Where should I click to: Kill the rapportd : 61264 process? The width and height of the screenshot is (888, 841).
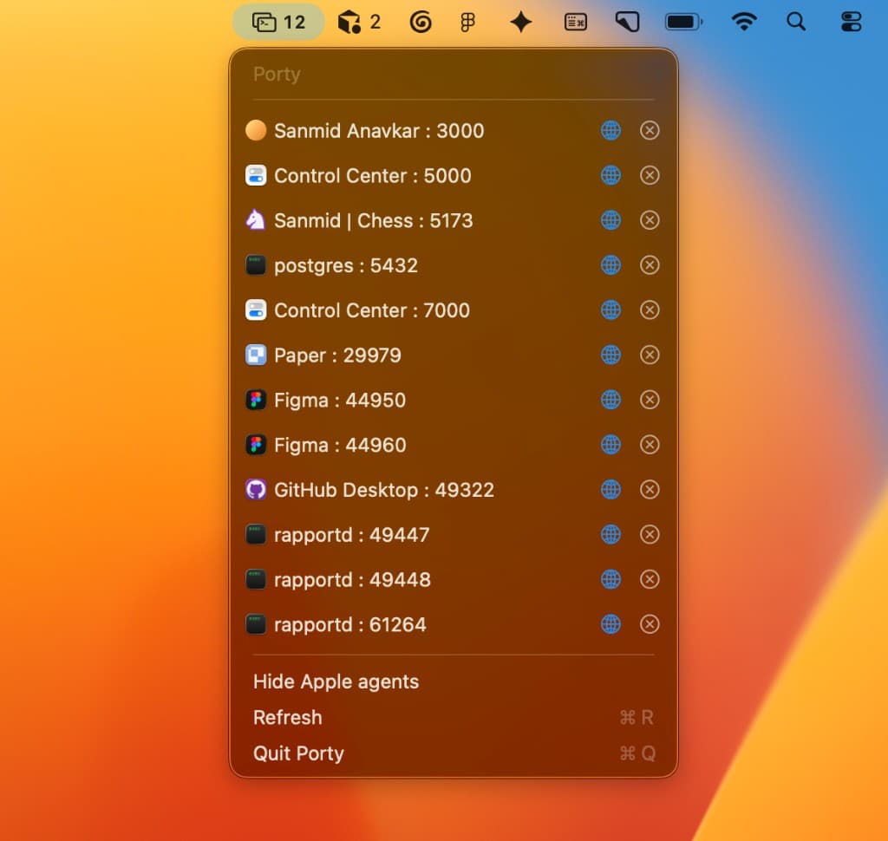pos(649,624)
